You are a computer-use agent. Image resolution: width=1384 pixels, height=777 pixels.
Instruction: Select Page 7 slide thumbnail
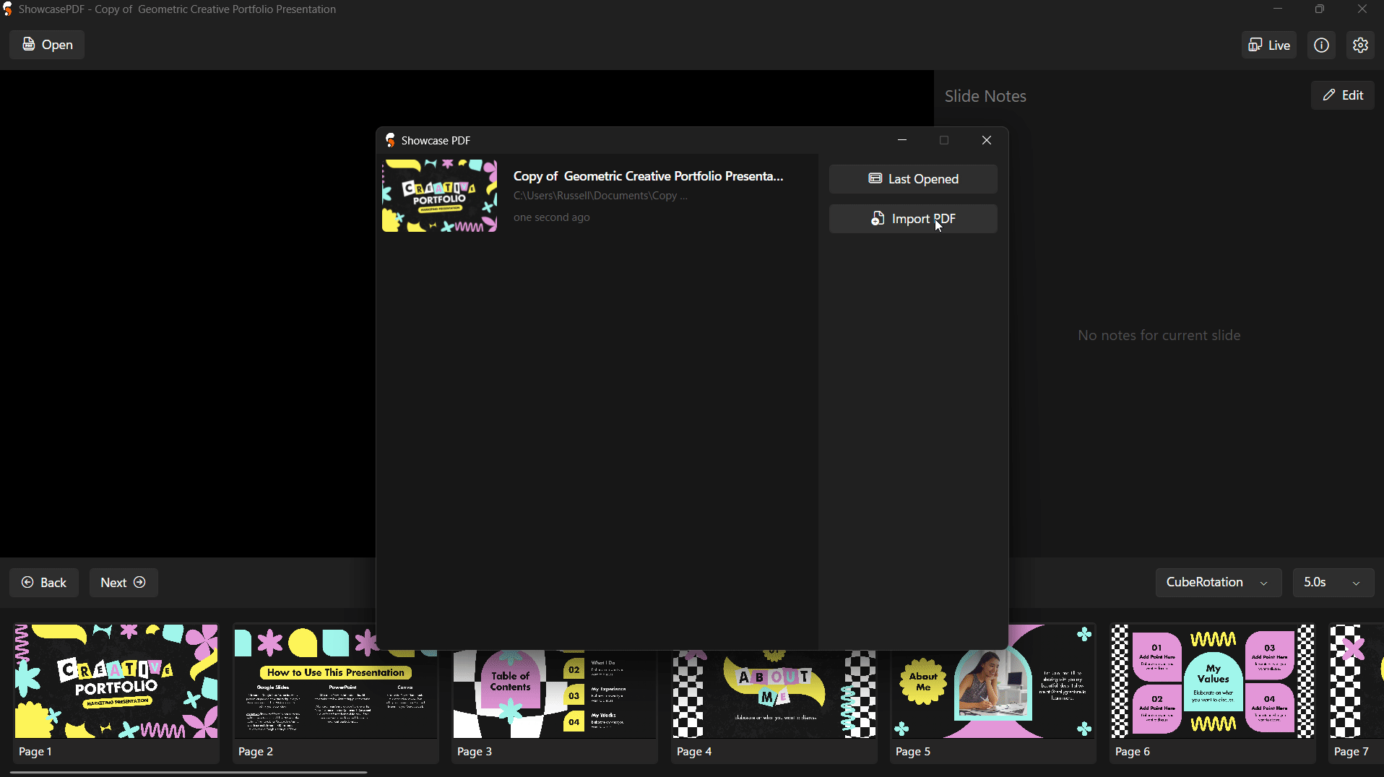point(1356,693)
